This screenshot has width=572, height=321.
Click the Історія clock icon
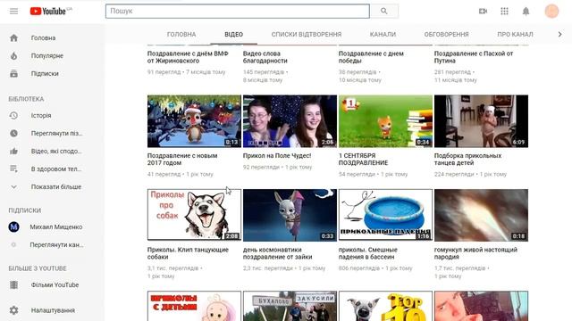(14, 115)
